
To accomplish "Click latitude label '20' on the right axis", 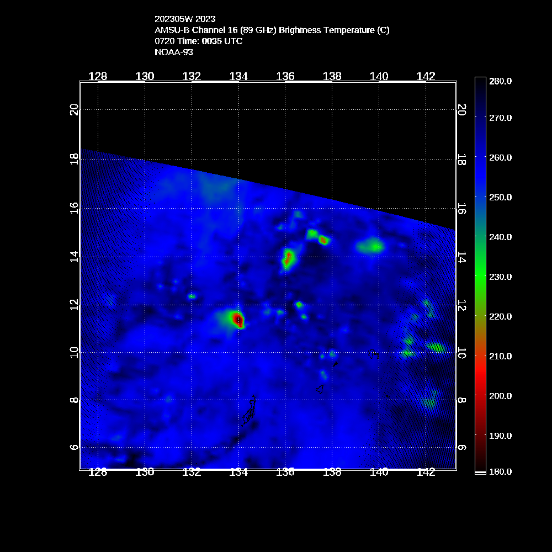I will (x=462, y=110).
